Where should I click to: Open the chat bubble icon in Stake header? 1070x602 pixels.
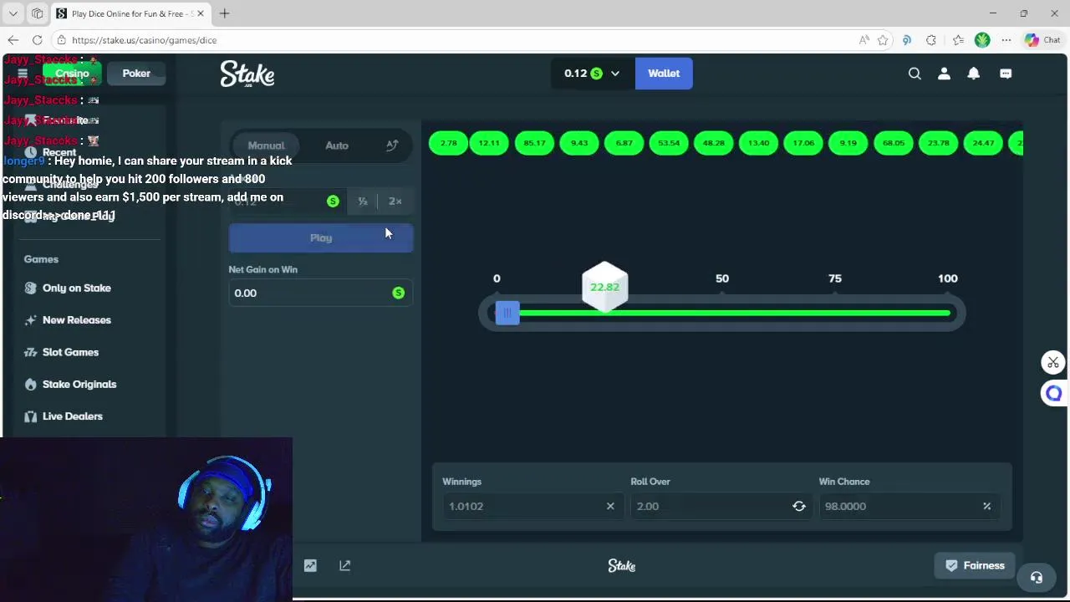1006,74
